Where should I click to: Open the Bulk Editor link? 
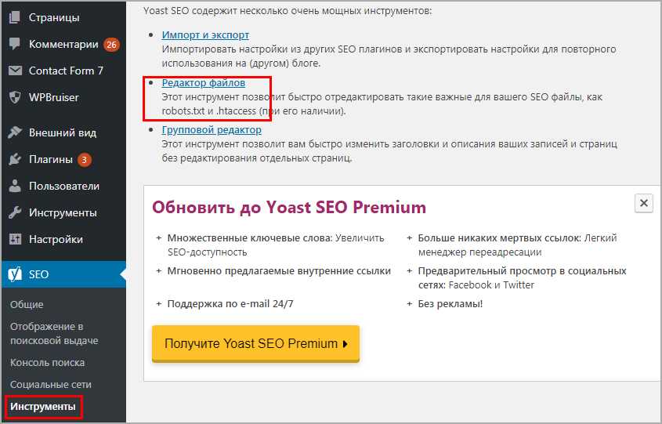(x=211, y=130)
